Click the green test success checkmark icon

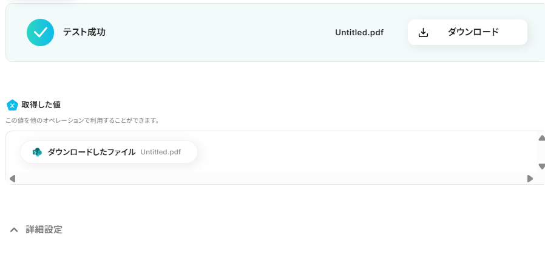[40, 32]
